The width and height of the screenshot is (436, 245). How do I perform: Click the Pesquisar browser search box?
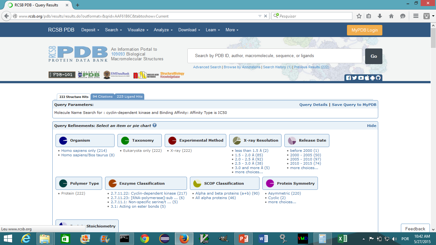pos(312,16)
